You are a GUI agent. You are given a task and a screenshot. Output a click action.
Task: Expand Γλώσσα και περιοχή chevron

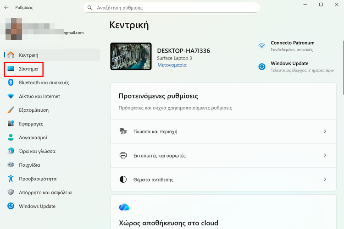tap(325, 131)
